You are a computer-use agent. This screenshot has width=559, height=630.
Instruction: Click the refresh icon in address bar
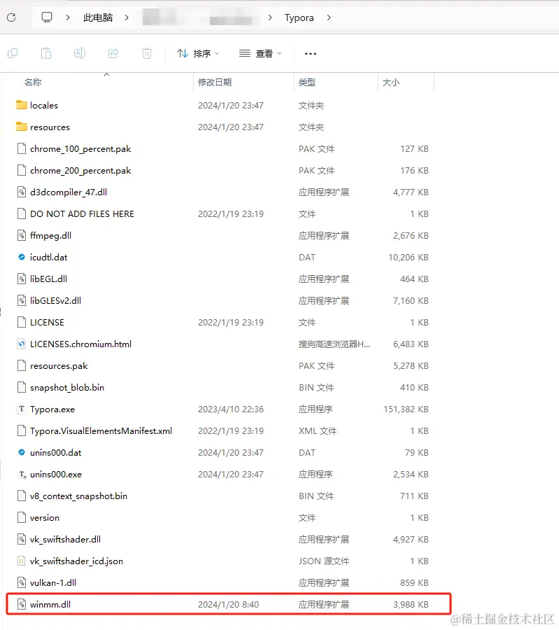[11, 17]
